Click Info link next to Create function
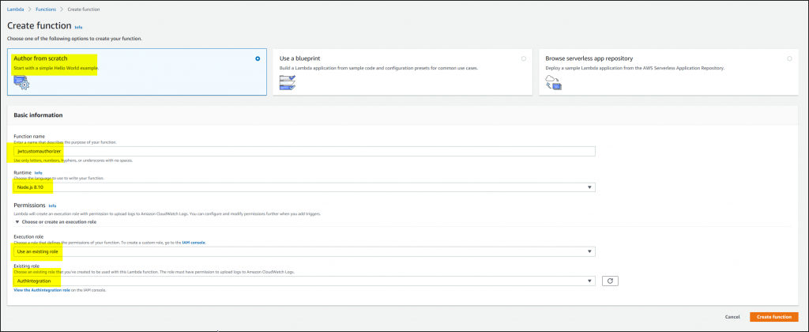Screen dimensions: 809x332 tap(78, 27)
